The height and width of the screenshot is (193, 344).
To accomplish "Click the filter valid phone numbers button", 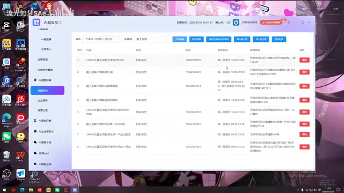I will [x=219, y=39].
